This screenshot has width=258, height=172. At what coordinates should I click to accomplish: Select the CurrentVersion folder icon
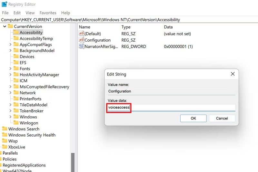[10, 26]
